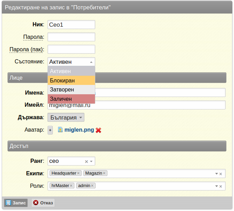
Task: Remove the Magazin team tag
Action: pyautogui.click(x=104, y=173)
